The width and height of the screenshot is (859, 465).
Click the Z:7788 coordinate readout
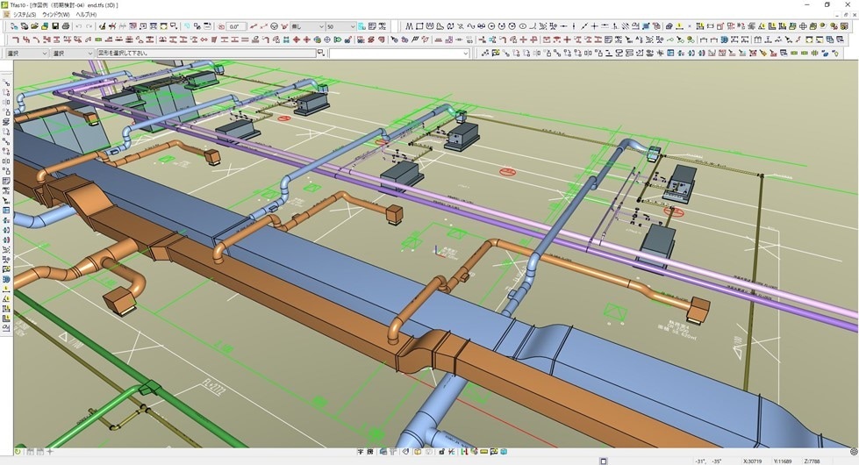click(812, 461)
